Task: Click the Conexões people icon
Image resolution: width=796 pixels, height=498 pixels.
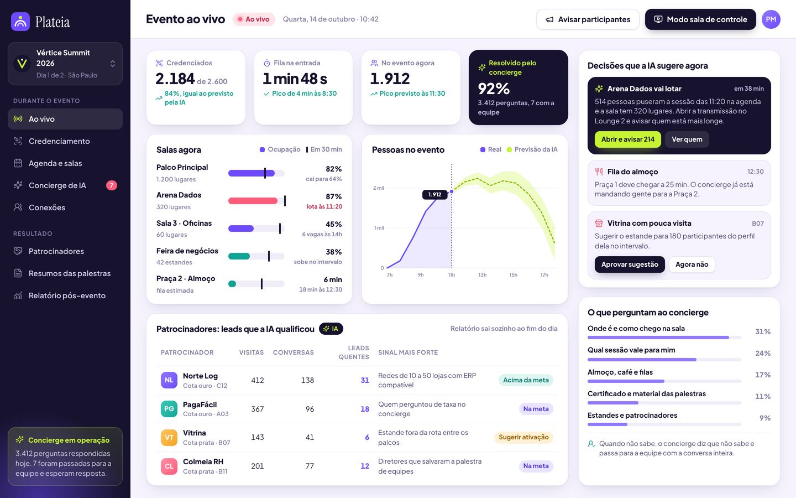Action: tap(18, 207)
